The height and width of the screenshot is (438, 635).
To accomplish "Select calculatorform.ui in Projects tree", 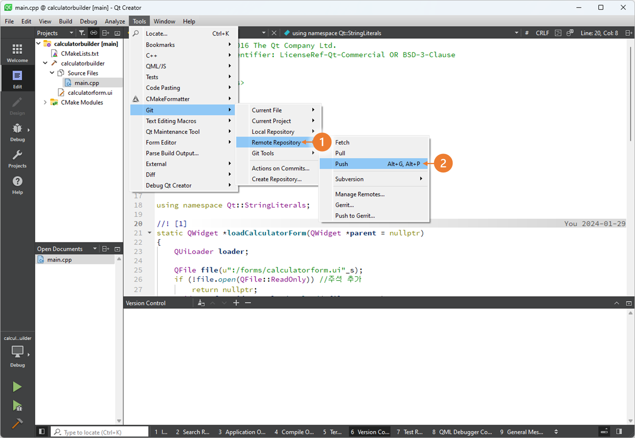I will point(90,93).
